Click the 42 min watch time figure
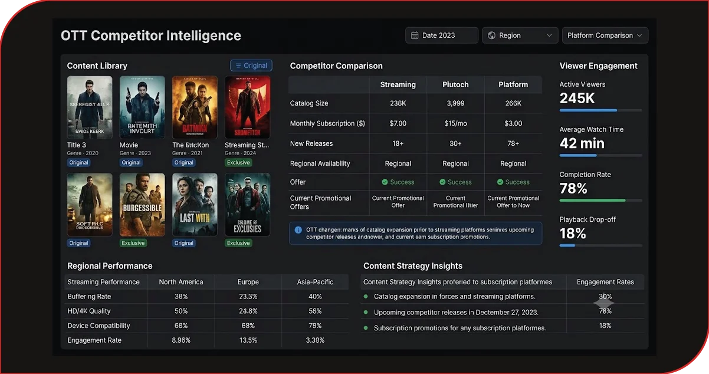 [x=582, y=143]
